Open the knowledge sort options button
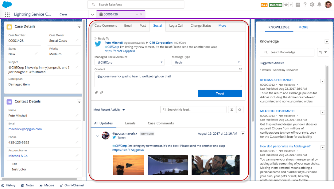Viewport: 334px width, 189px height. click(323, 52)
